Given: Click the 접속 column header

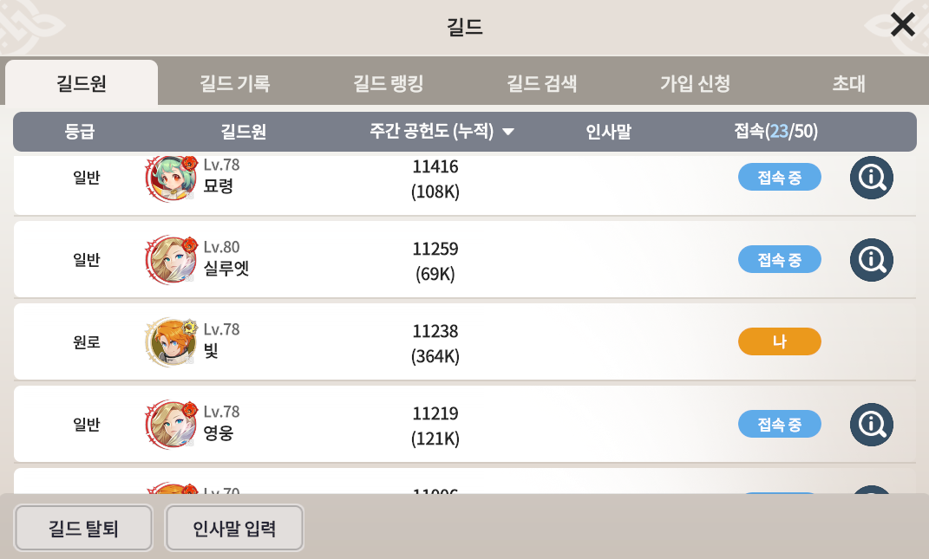Looking at the screenshot, I should pyautogui.click(x=775, y=132).
